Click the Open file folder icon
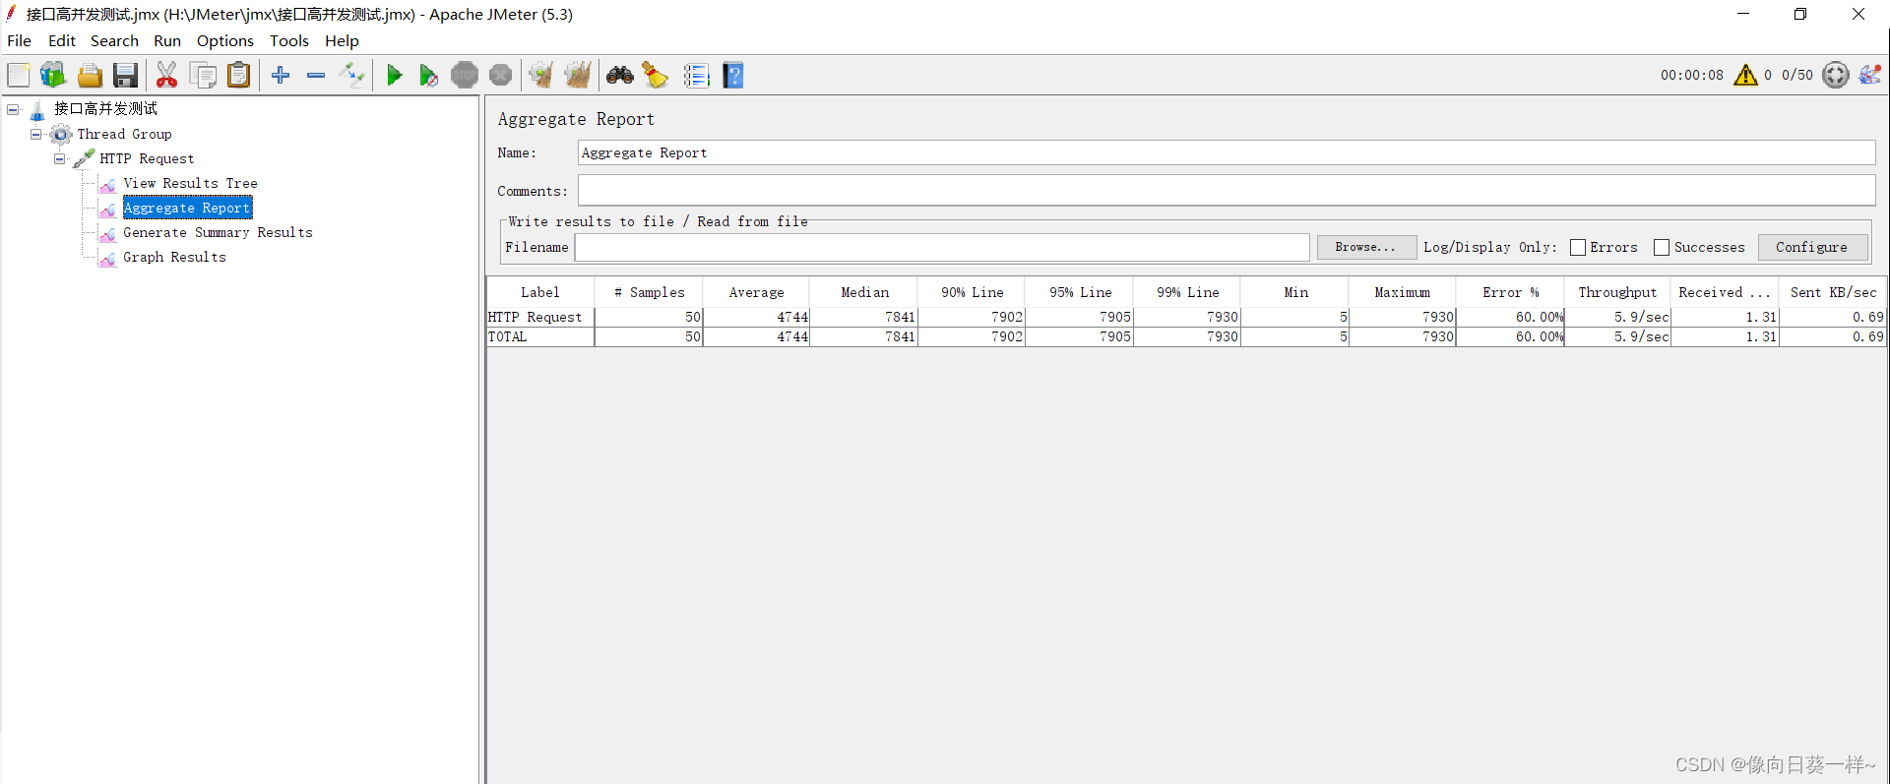 click(x=90, y=75)
